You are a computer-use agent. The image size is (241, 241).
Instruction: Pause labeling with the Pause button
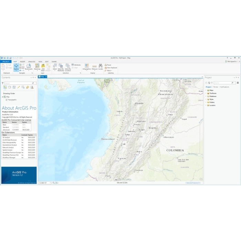pos(108,65)
